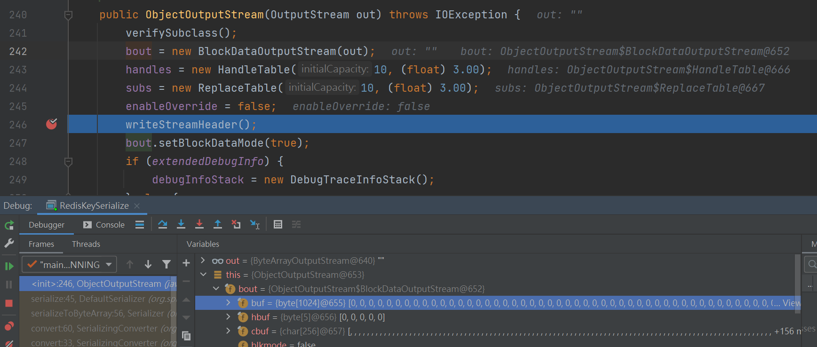
Task: Click line number 242 in gutter
Action: 18,51
